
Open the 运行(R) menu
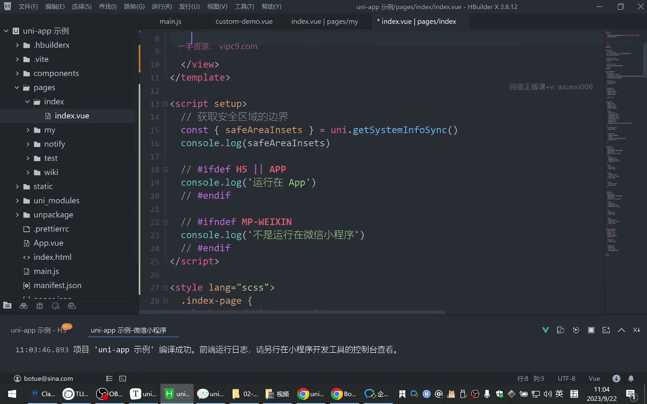point(162,7)
